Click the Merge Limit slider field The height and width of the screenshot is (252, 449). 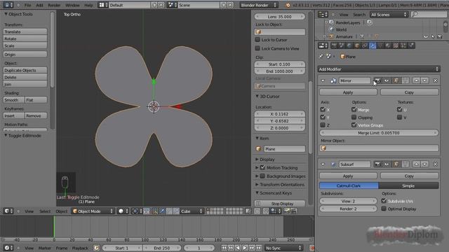point(379,133)
